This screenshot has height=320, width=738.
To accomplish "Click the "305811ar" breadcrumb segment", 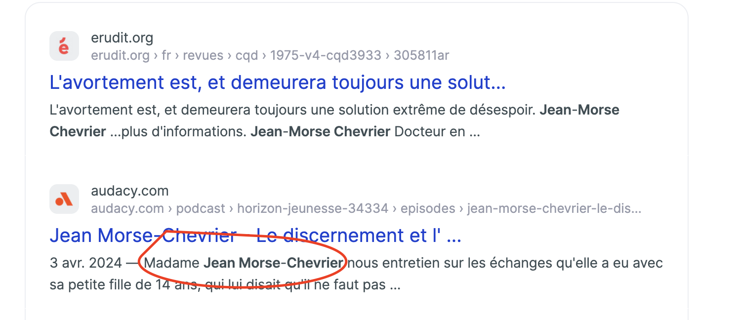I will tap(421, 55).
